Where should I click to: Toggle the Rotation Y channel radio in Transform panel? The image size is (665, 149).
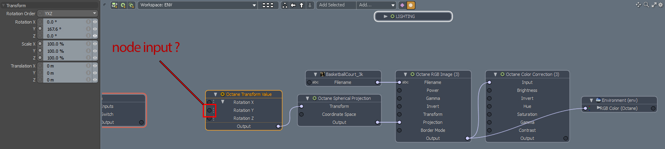click(x=40, y=29)
